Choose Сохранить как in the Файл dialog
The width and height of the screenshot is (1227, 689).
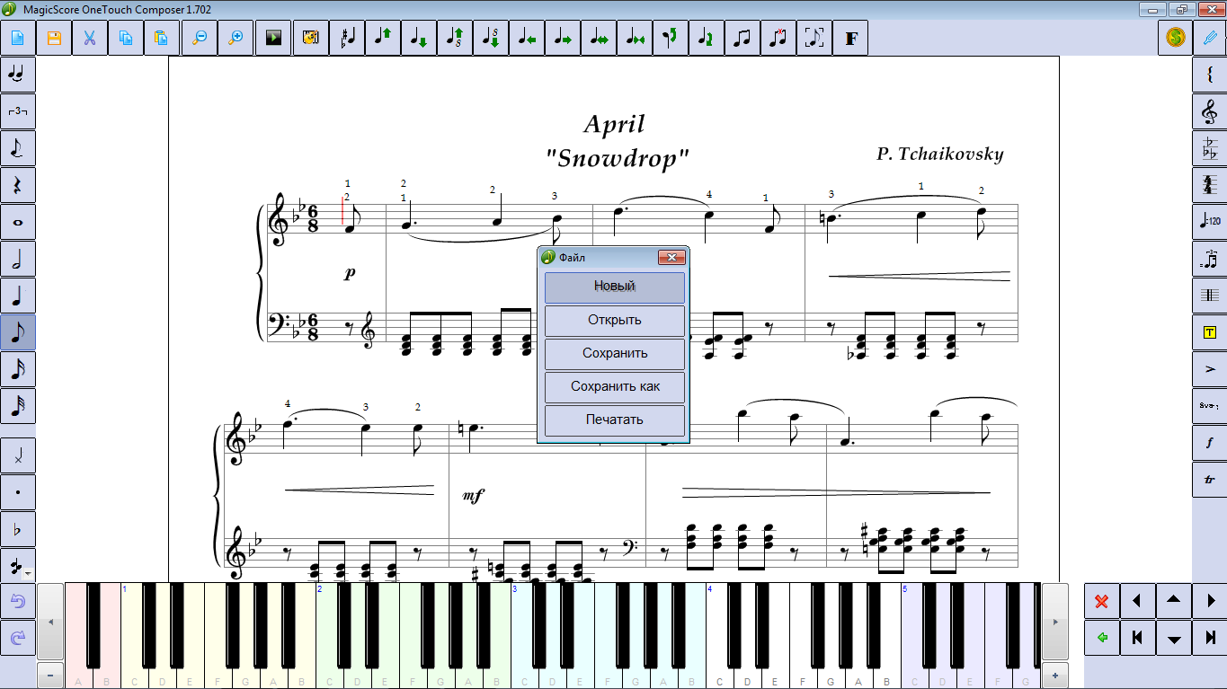point(615,386)
